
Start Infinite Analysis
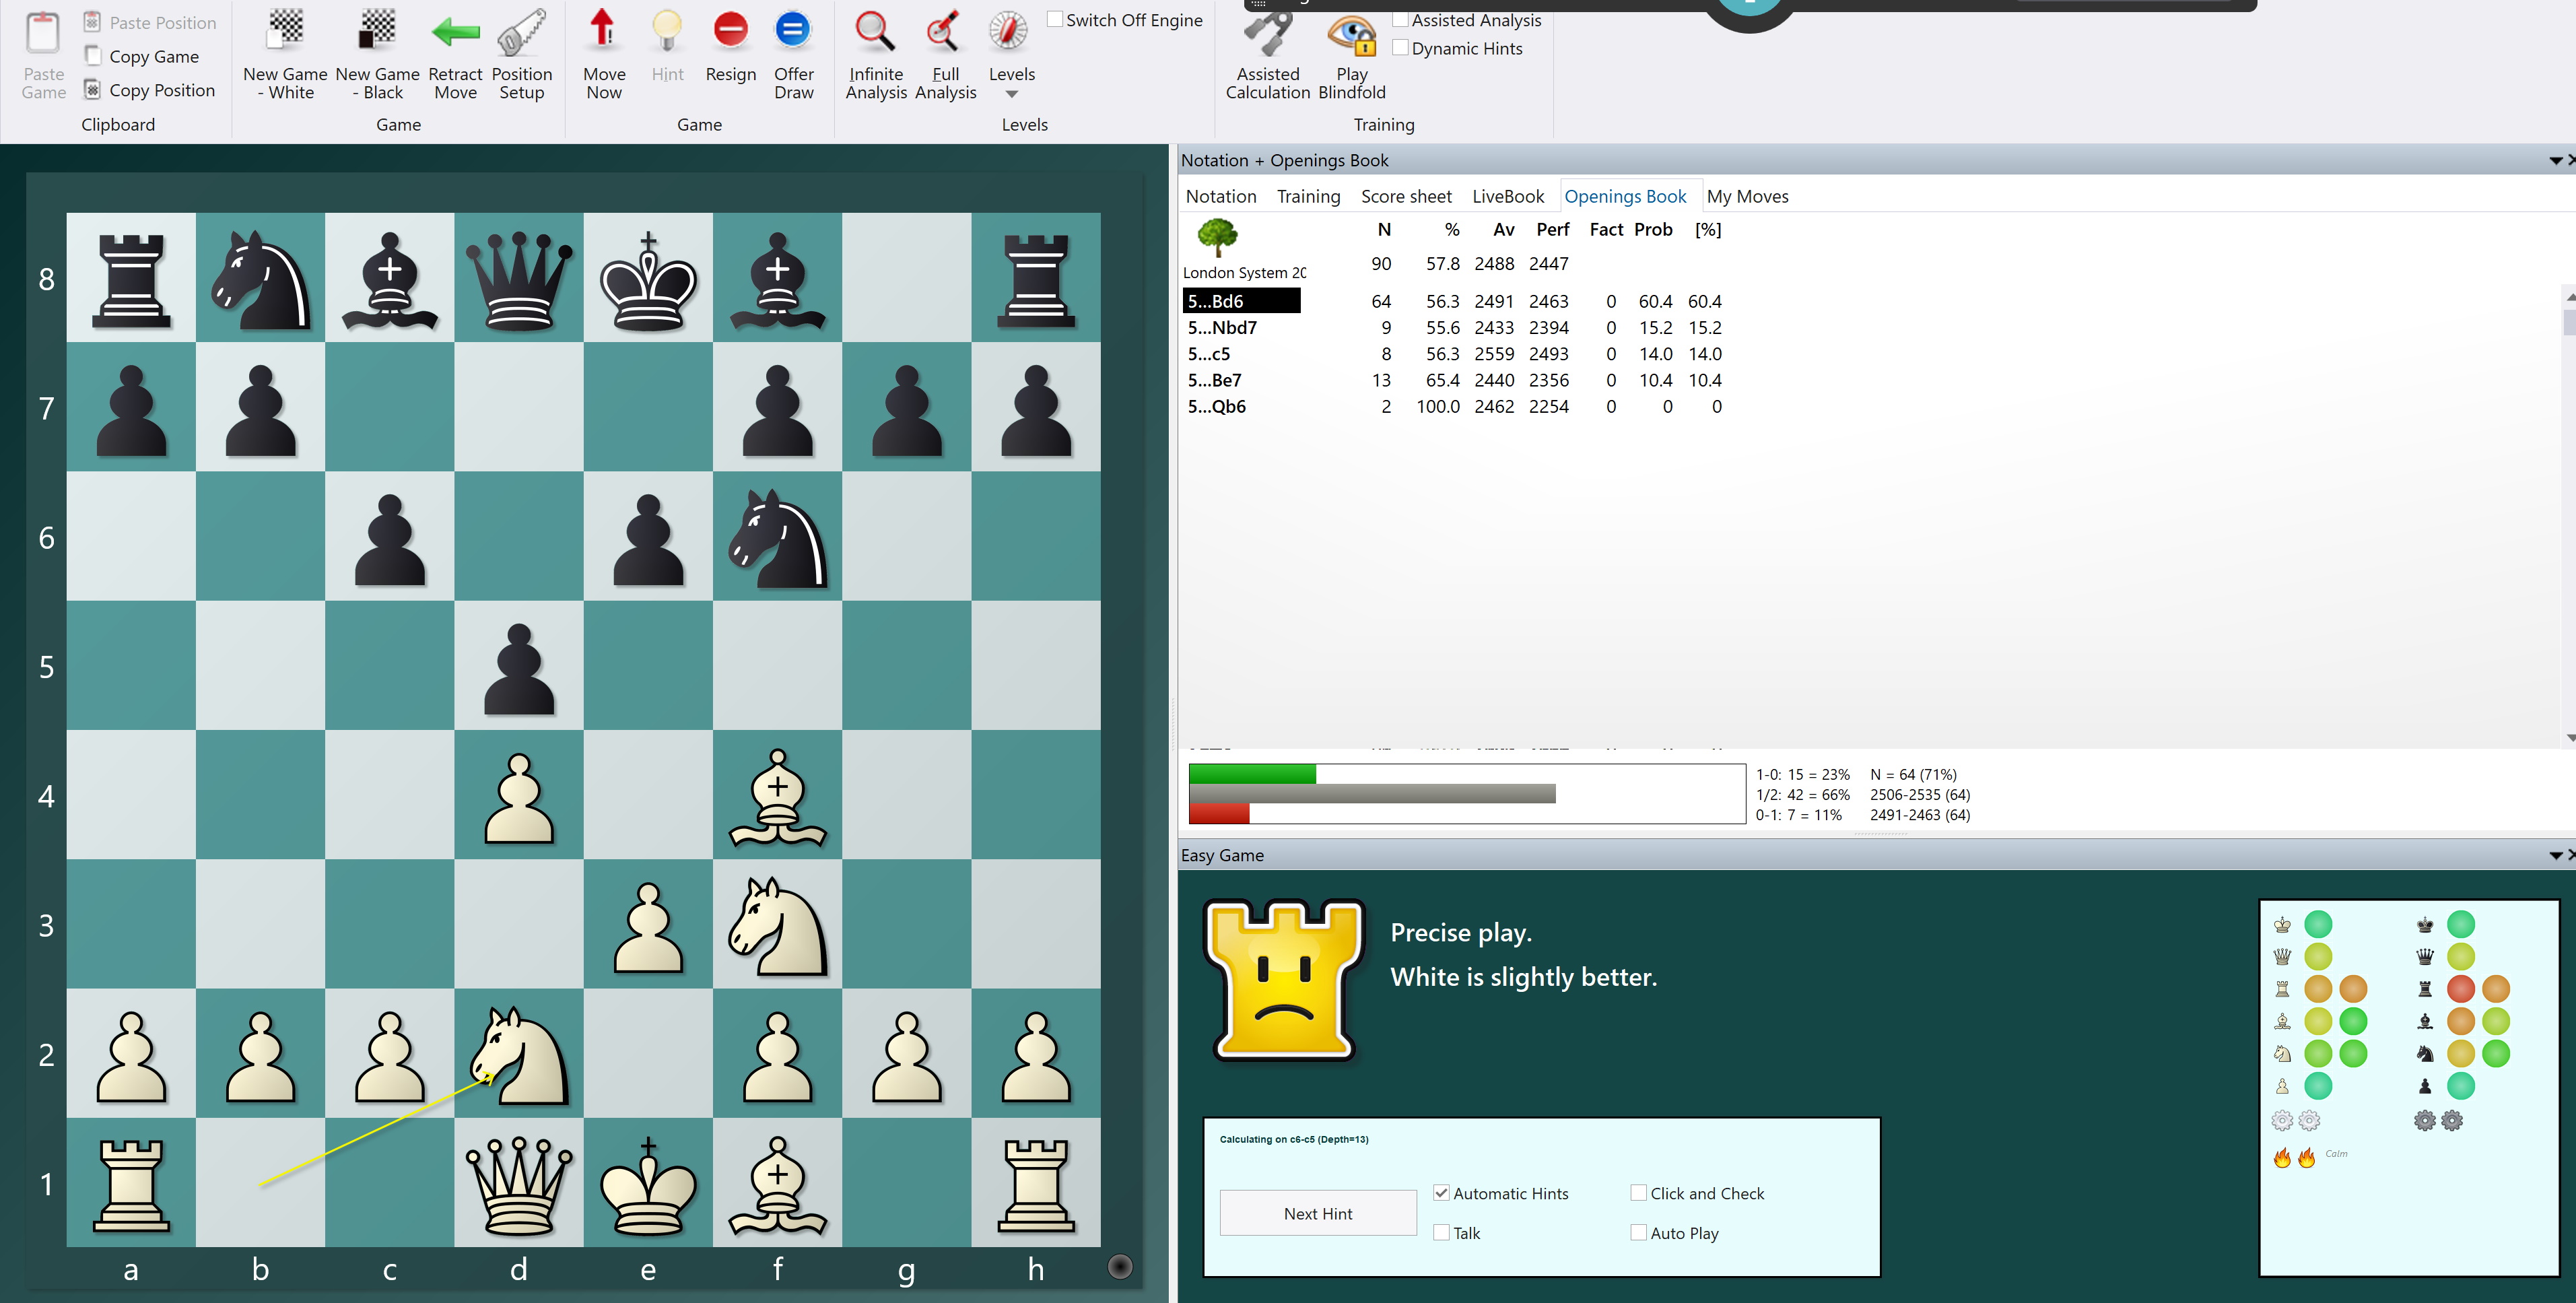coord(875,54)
